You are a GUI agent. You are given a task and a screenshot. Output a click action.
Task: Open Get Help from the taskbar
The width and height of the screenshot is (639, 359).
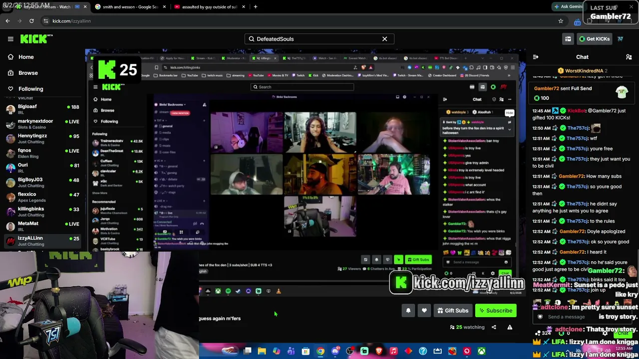tap(423, 352)
